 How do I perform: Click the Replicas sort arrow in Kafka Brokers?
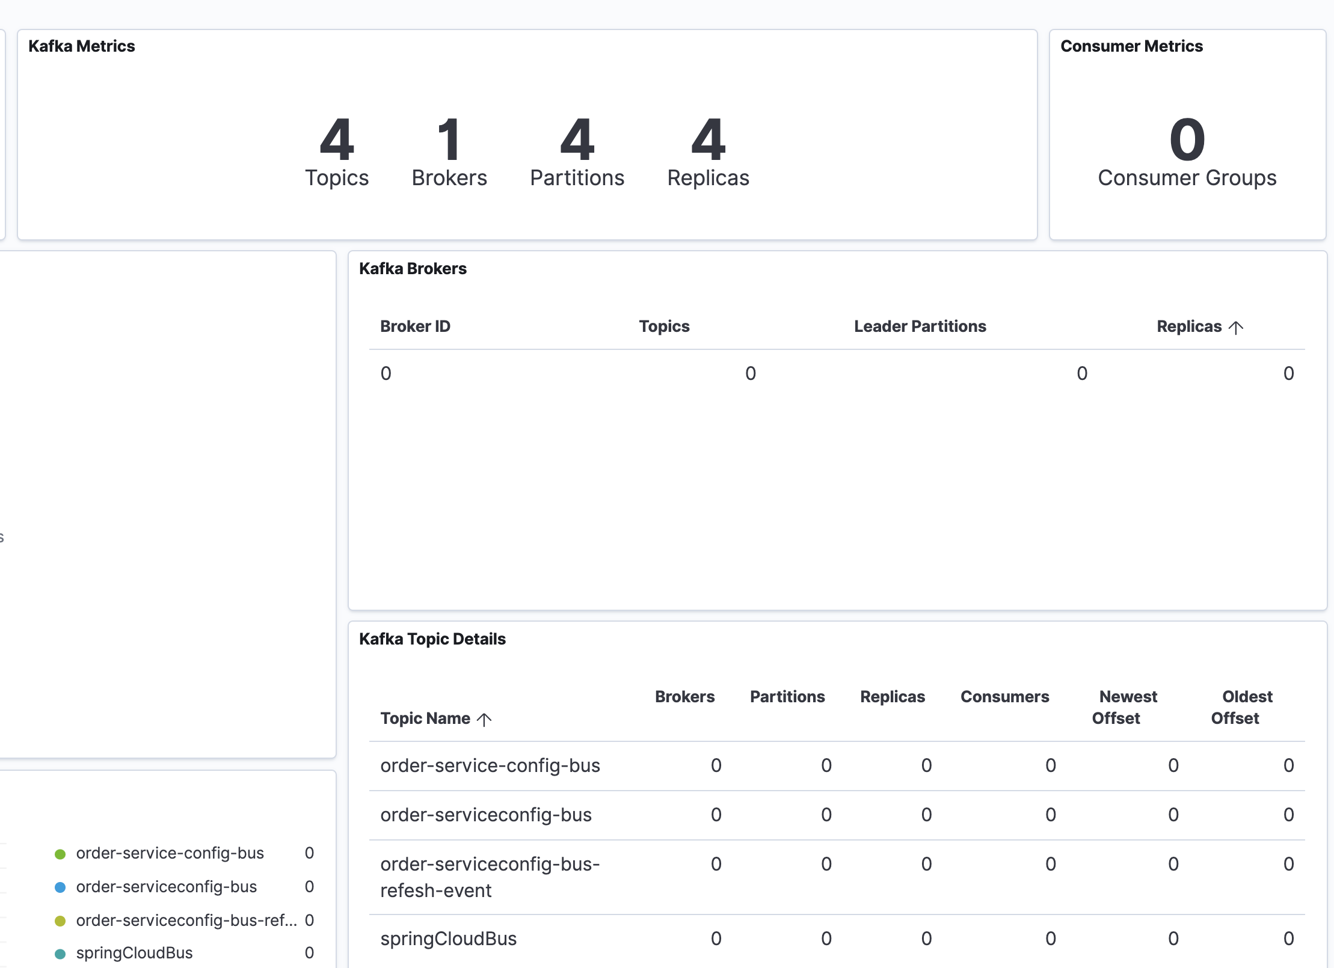(x=1236, y=327)
